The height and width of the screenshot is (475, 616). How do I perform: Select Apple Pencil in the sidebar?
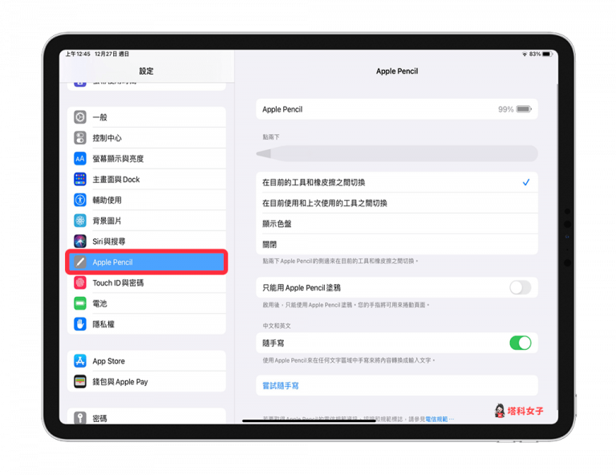coord(146,262)
